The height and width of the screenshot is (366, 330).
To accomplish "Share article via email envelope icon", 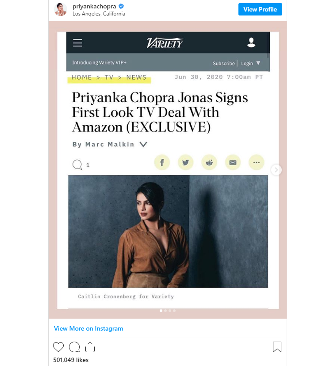I will pyautogui.click(x=233, y=162).
